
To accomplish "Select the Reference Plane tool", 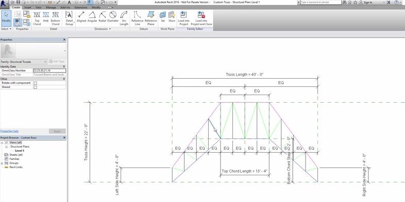I will (150, 19).
